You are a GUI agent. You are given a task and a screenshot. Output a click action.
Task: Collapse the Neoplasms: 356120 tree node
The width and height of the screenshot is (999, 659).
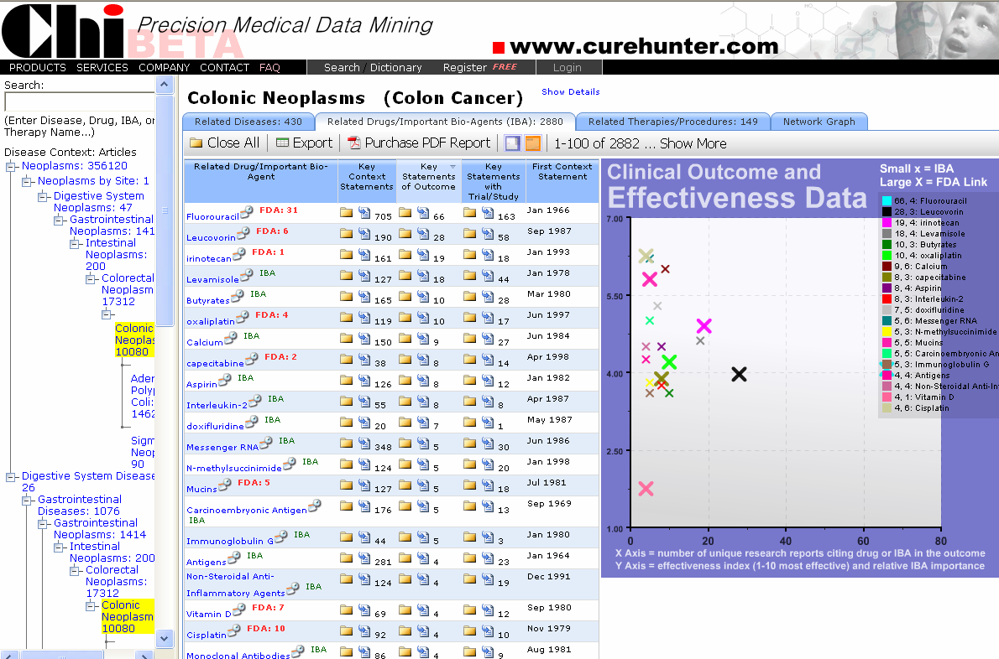(x=11, y=166)
